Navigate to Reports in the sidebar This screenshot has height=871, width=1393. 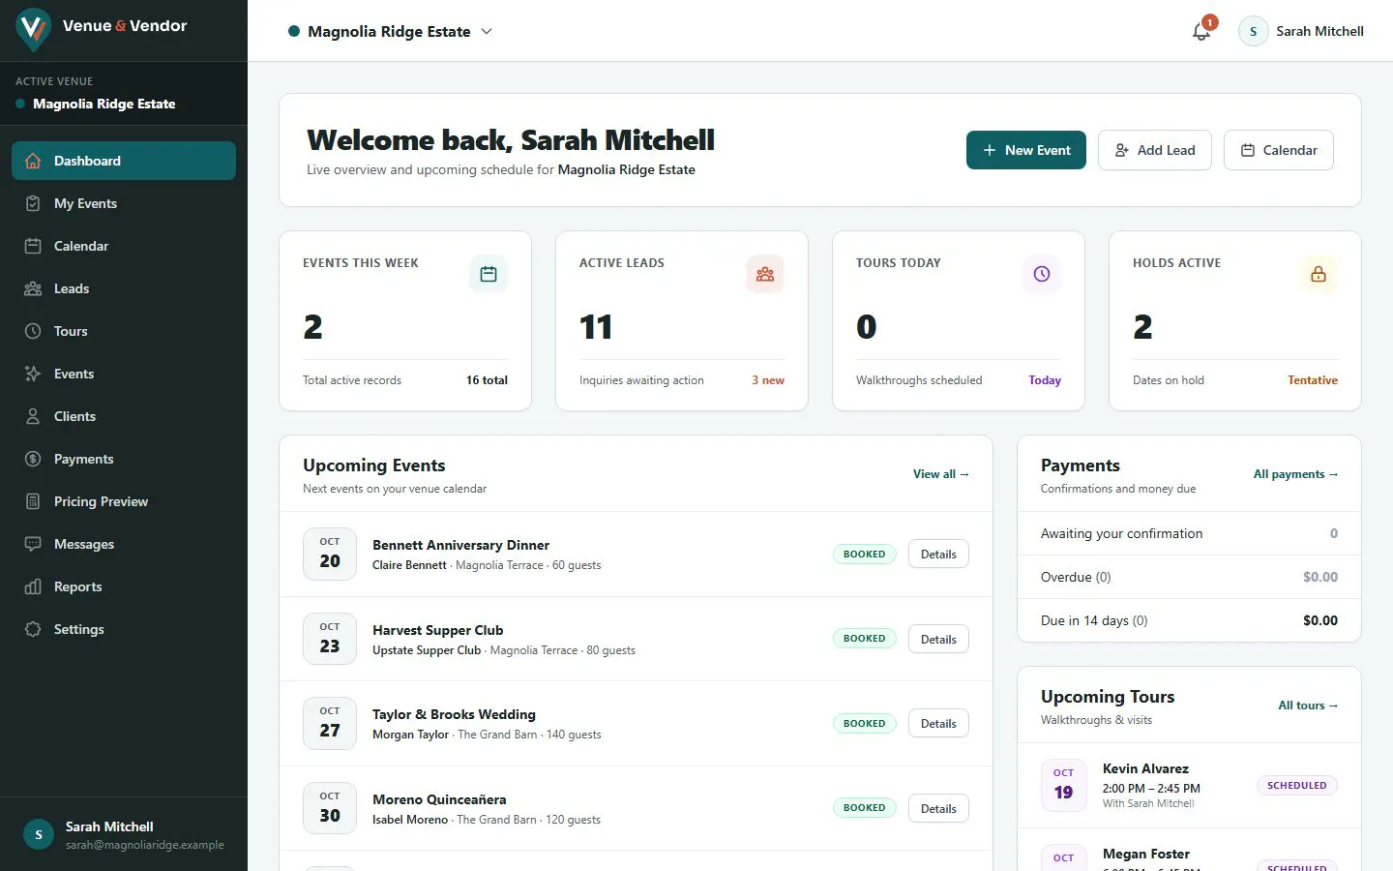(x=124, y=586)
